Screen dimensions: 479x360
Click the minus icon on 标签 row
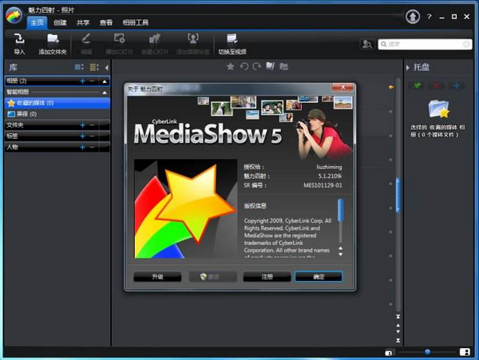92,136
